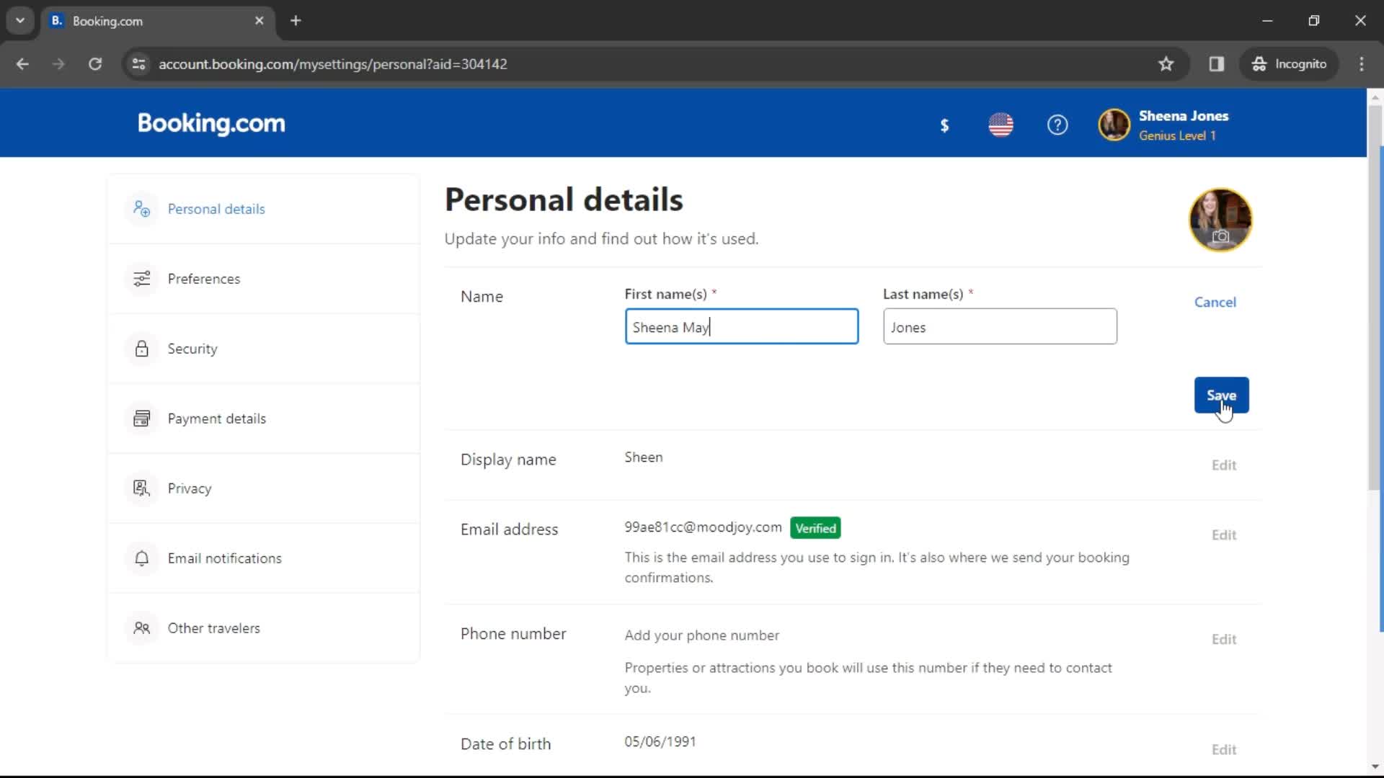Open Personal details section

[x=264, y=209]
